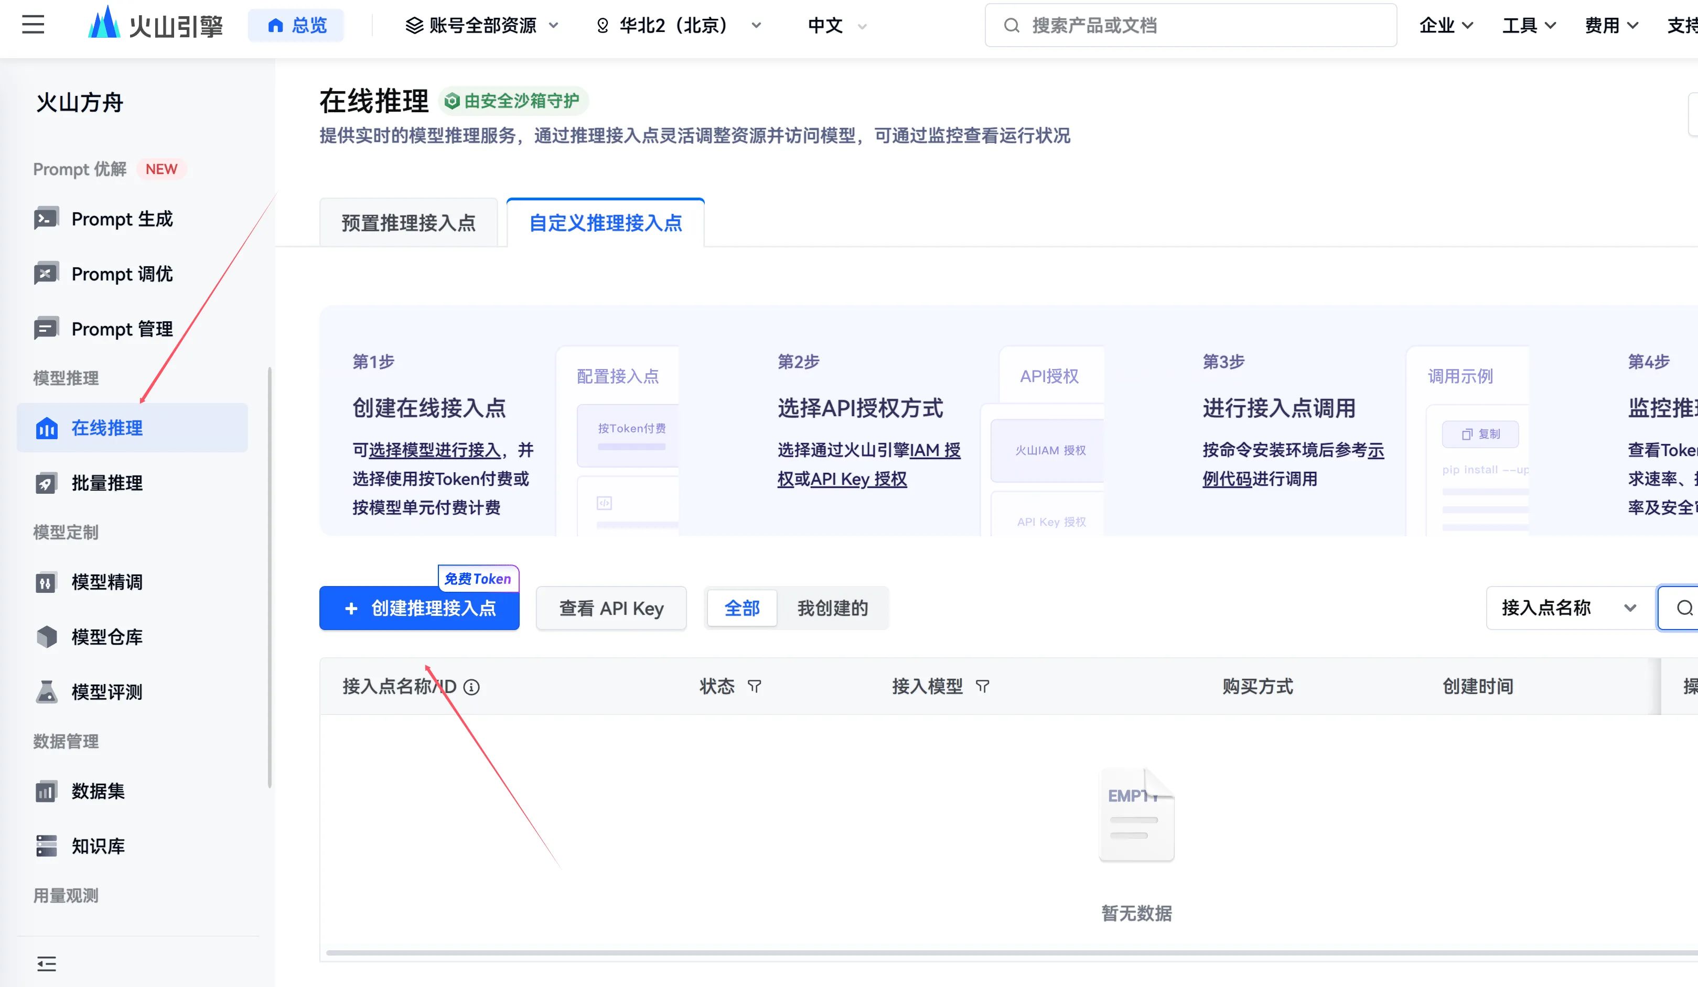Viewport: 1698px width, 987px height.
Task: Switch to 自定义推理接入点 tab
Action: 605,223
